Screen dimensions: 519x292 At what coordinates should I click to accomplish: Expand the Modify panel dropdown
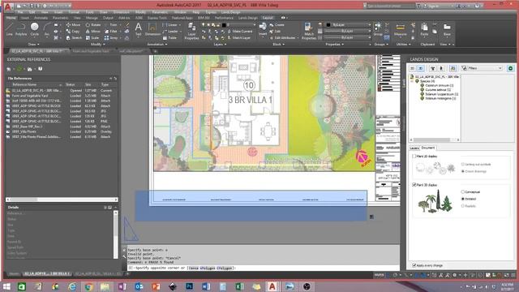97,44
